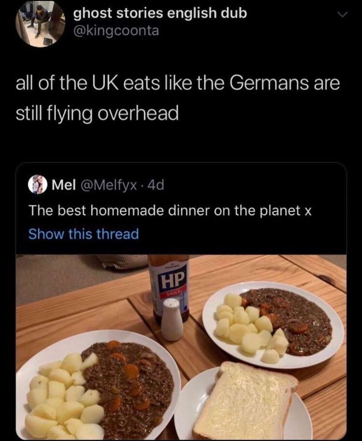Viewport: 362px width, 441px height.
Task: Open the @kingcoonta handle
Action: [116, 31]
